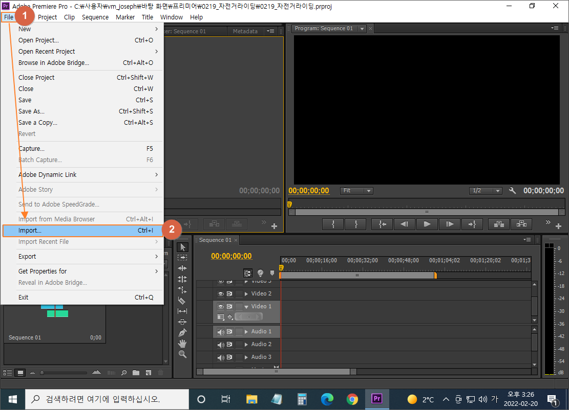Click the New Item icon in Project panel
This screenshot has width=569, height=410.
pyautogui.click(x=149, y=372)
